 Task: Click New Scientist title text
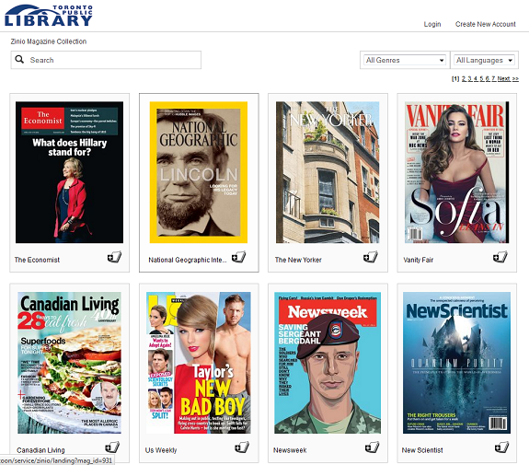pyautogui.click(x=422, y=450)
